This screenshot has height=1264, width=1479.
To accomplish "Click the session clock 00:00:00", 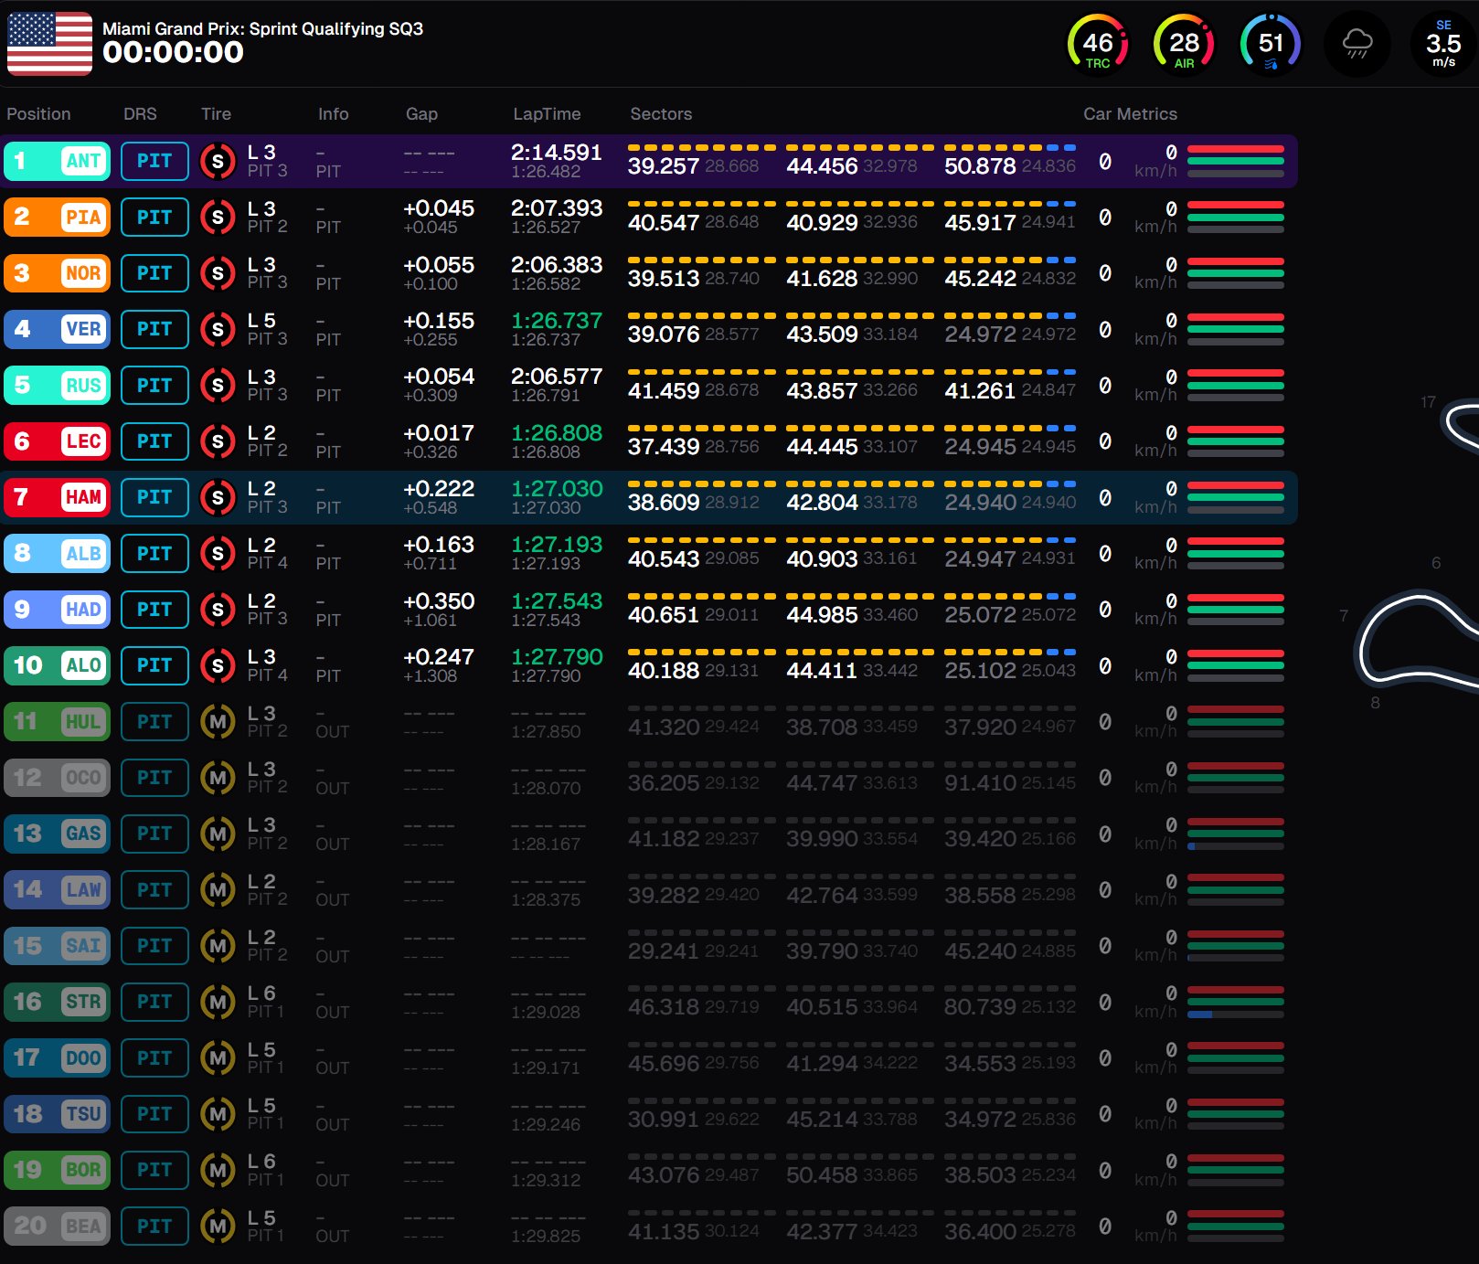I will [x=173, y=52].
